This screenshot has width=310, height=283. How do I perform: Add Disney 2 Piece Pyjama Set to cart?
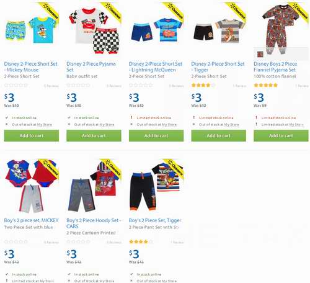pyautogui.click(x=94, y=136)
